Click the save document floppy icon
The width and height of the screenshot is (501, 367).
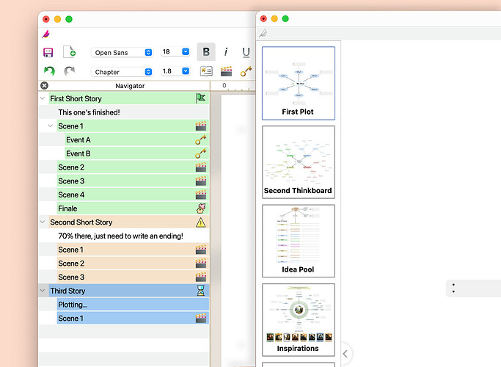(48, 52)
